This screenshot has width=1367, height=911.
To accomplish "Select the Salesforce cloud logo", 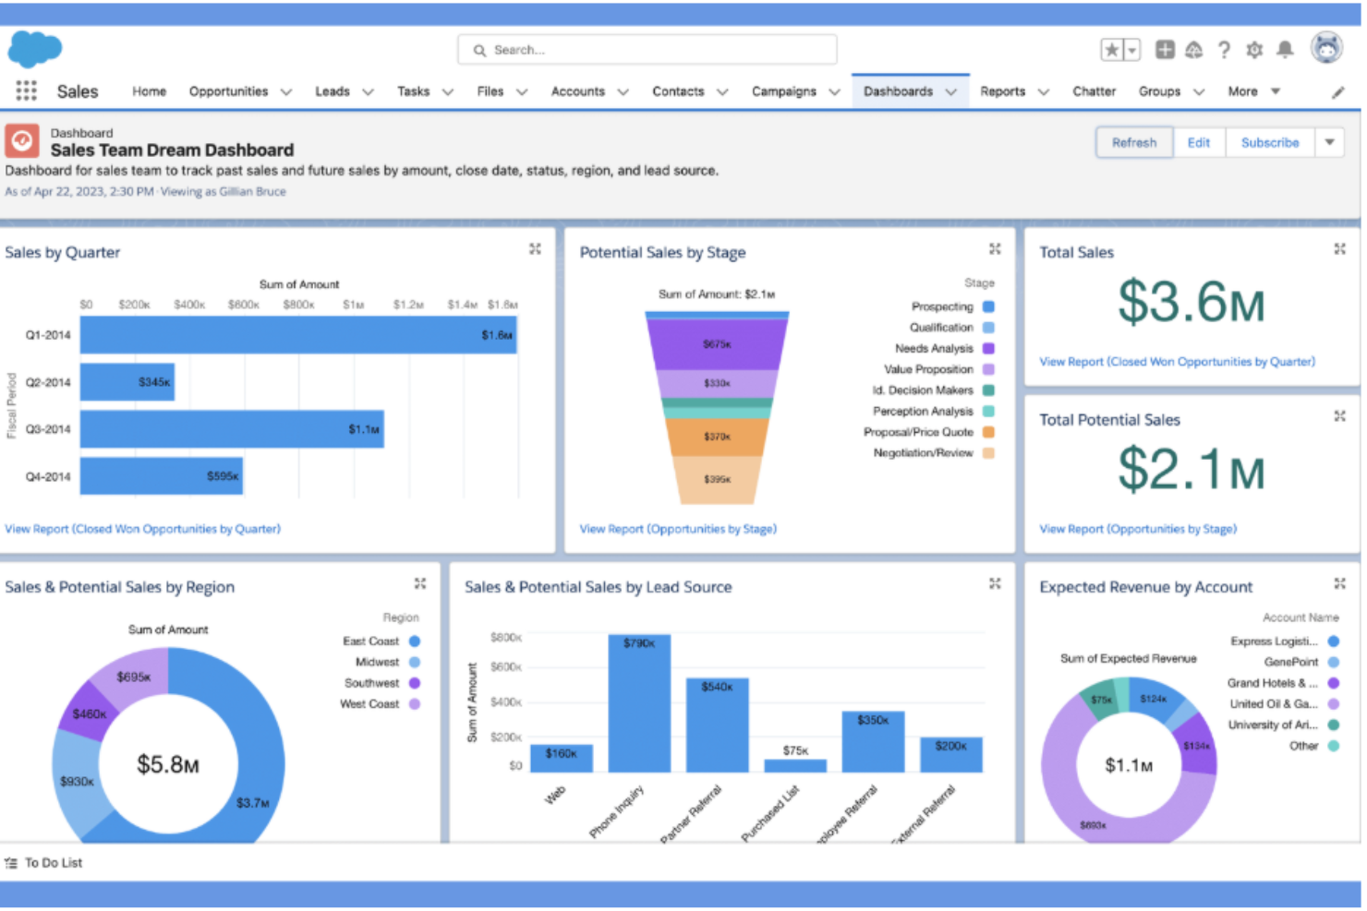I will click(34, 50).
